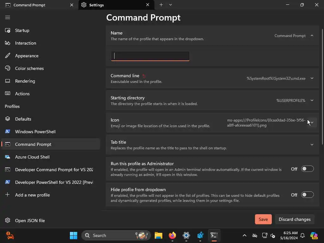Image resolution: width=324 pixels, height=243 pixels.
Task: Click the Startup sidebar icon
Action: [x=8, y=30]
